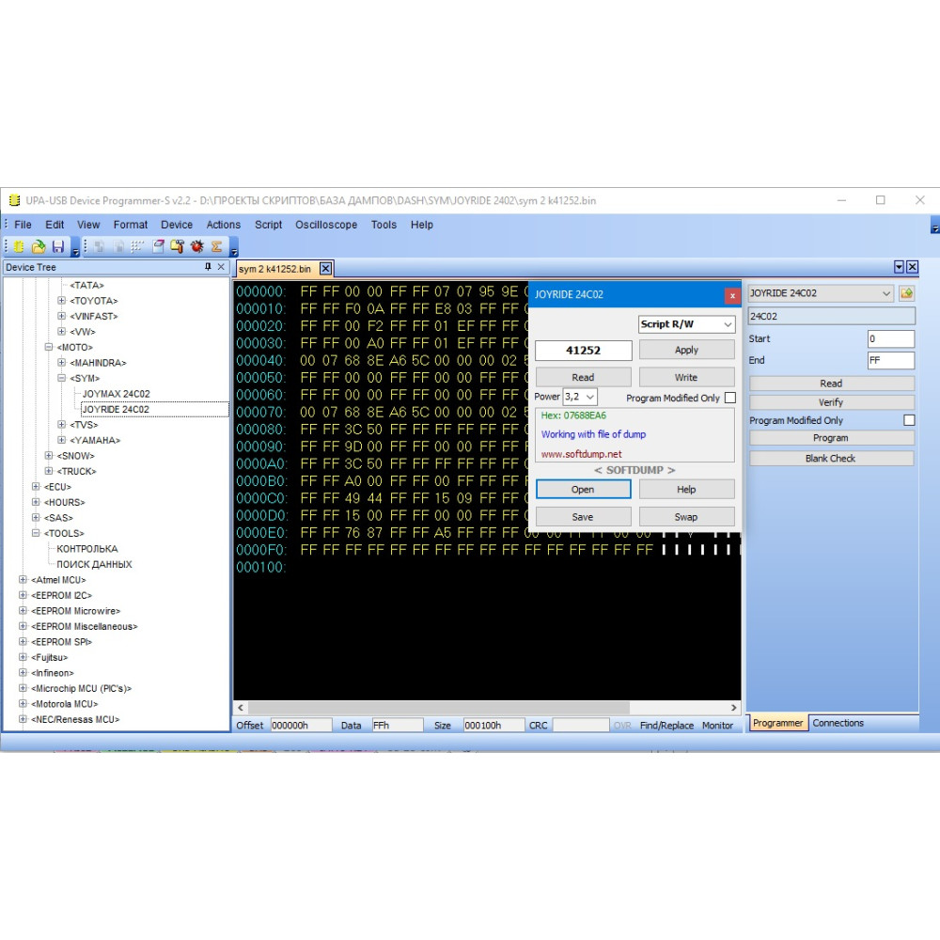Screen dimensions: 940x940
Task: Click the eraser clear buffer icon
Action: click(158, 246)
